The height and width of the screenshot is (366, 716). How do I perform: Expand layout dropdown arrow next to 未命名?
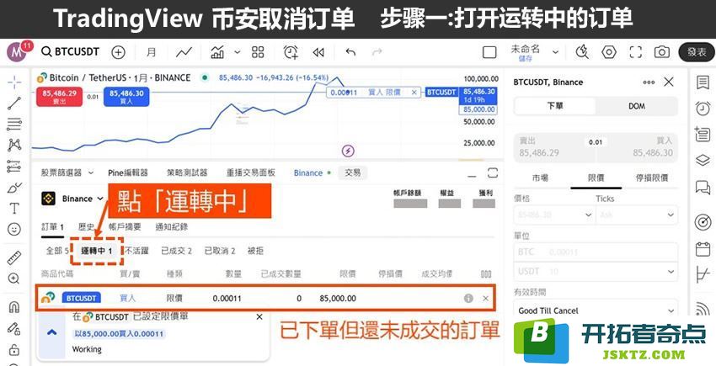pos(555,52)
